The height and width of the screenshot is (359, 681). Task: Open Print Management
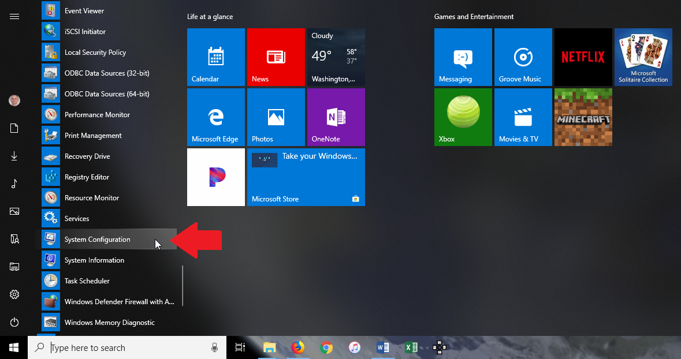tap(109, 136)
